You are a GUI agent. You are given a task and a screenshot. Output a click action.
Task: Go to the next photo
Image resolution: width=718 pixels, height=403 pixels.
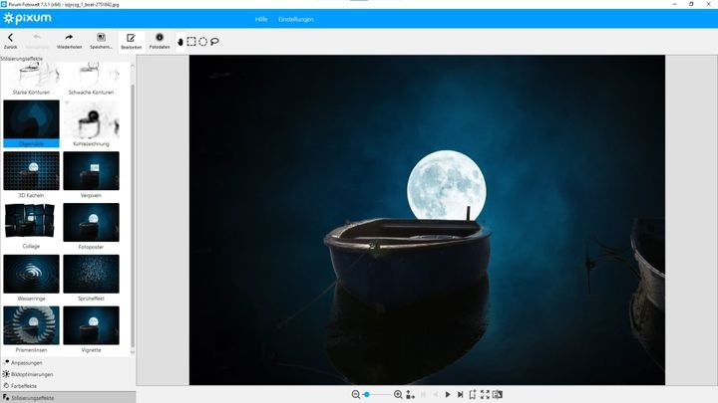coord(448,394)
